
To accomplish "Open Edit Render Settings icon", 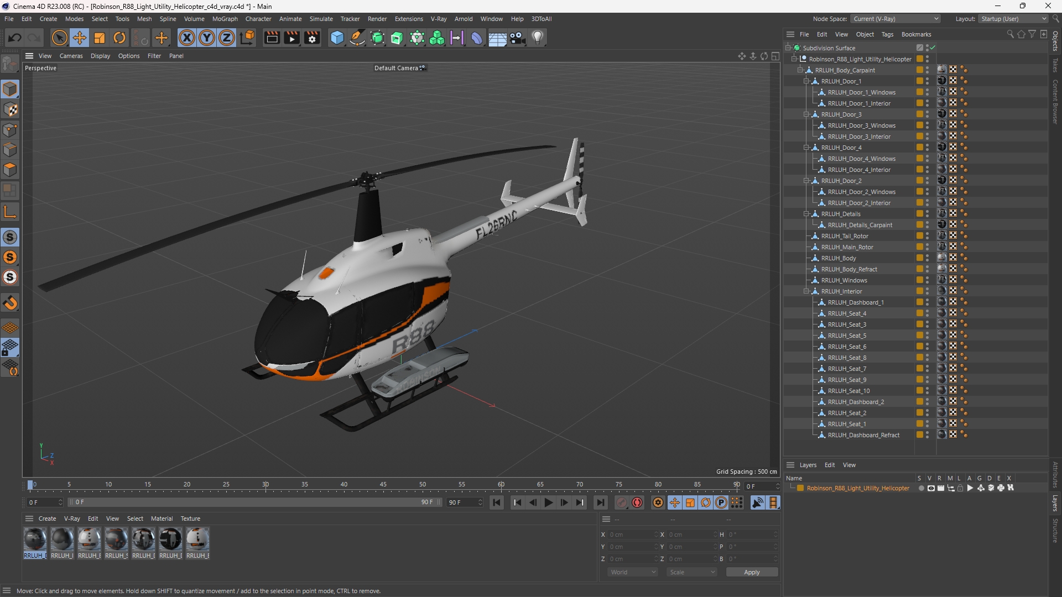I will coord(313,38).
